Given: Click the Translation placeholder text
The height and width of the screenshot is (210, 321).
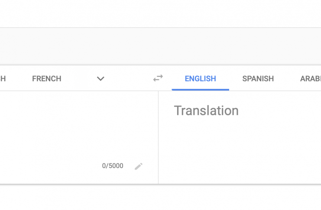Looking at the screenshot, I should click(206, 111).
